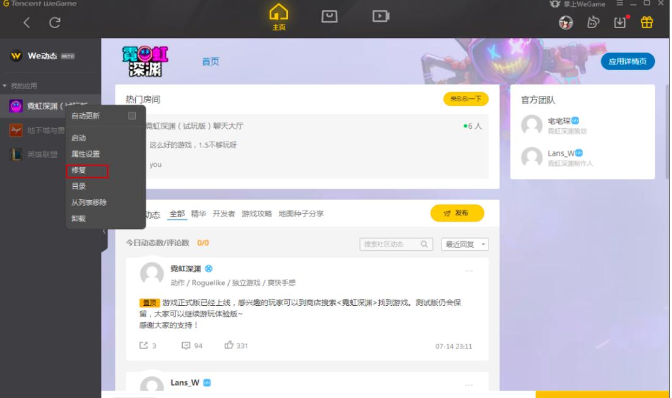The image size is (672, 398).
Task: Click the 地下城与勇士 game icon in sidebar
Action: tap(17, 129)
